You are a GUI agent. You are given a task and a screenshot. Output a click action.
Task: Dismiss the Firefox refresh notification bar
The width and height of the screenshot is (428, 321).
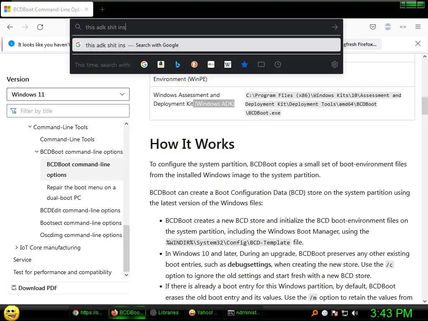(418, 43)
